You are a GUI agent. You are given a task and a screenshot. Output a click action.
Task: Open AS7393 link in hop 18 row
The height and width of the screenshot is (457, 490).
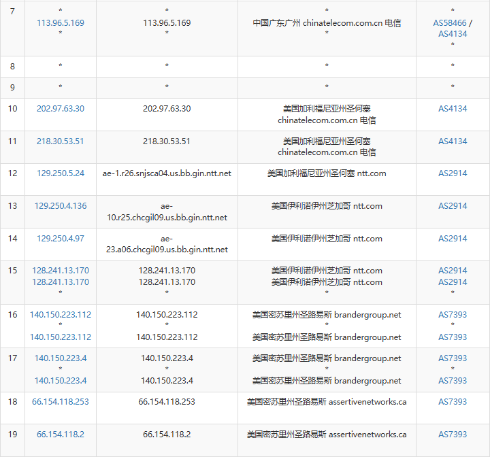point(453,401)
